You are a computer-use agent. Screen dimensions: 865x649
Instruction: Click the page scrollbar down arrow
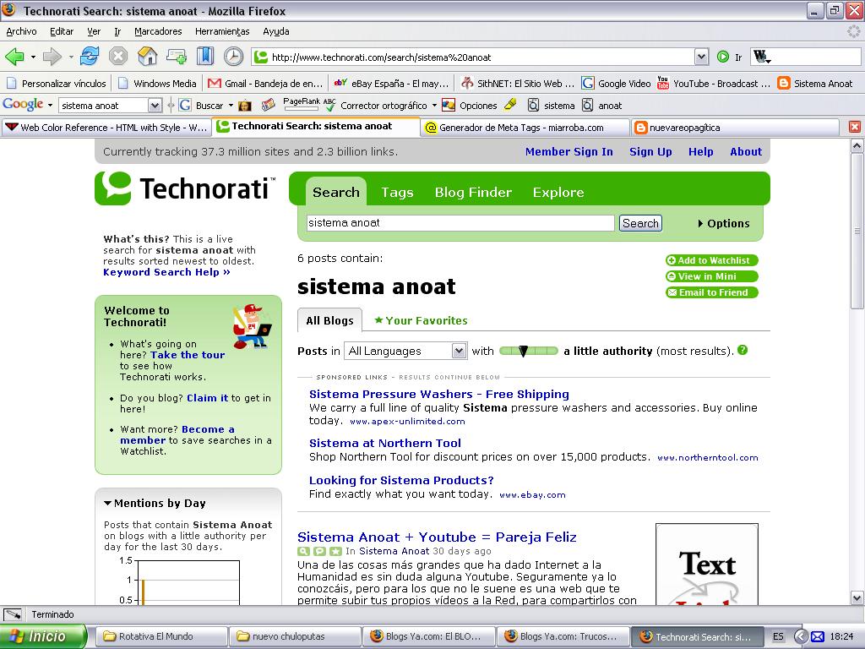(857, 597)
